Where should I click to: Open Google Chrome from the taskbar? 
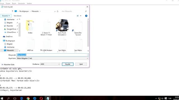click(28, 98)
